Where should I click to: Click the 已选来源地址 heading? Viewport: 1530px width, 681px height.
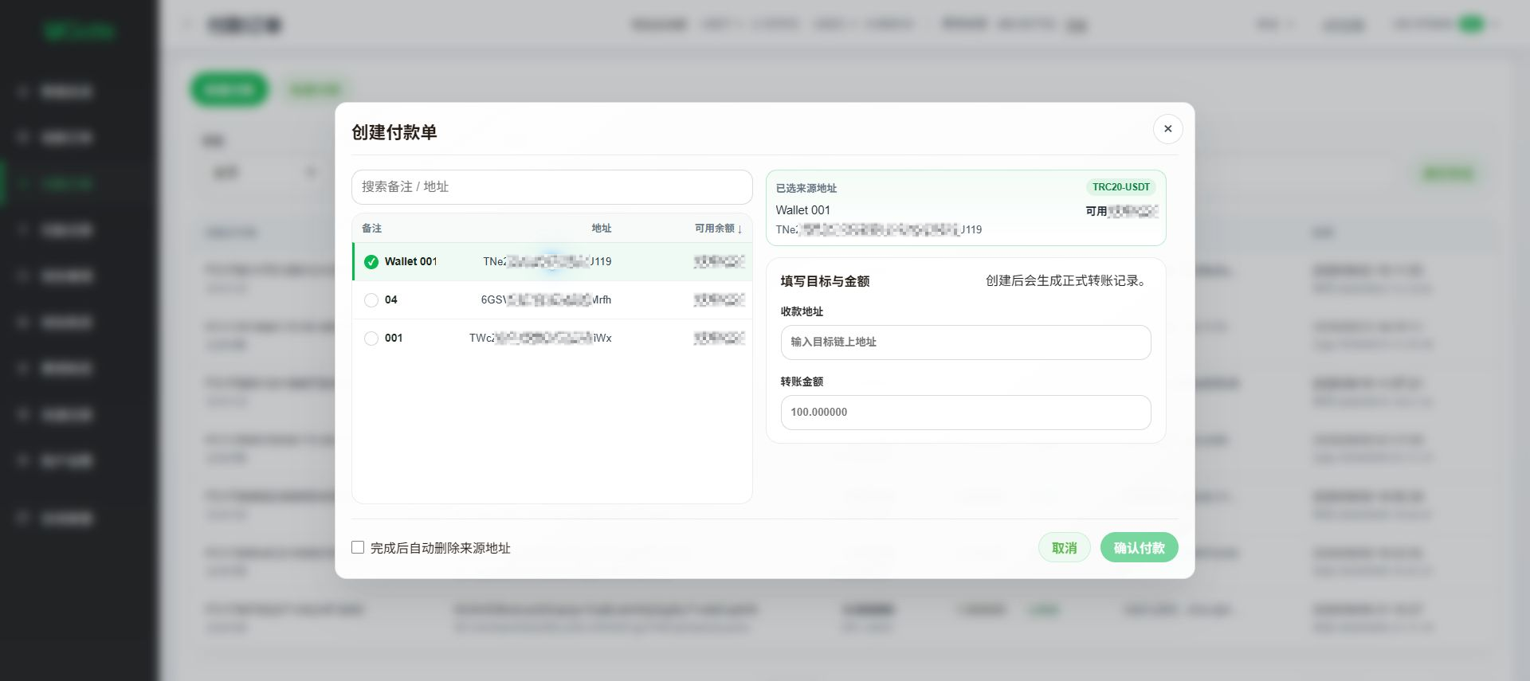point(806,189)
